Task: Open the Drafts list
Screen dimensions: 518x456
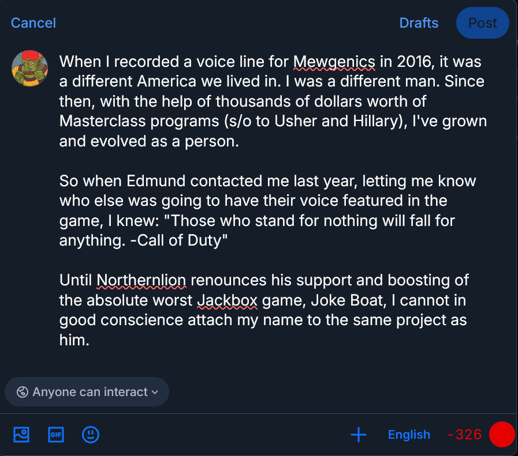Action: coord(419,23)
